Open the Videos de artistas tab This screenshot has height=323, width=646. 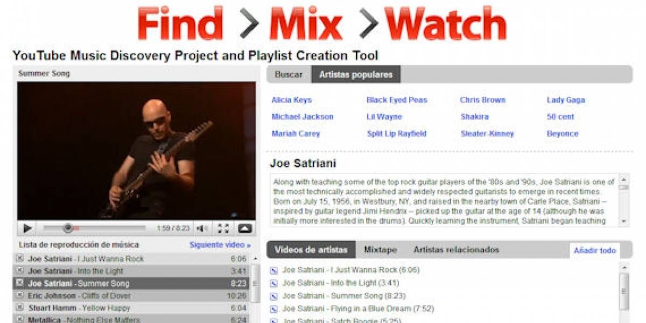[x=311, y=249]
